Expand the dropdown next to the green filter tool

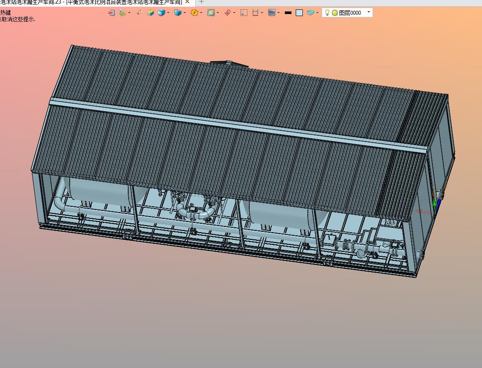[129, 13]
